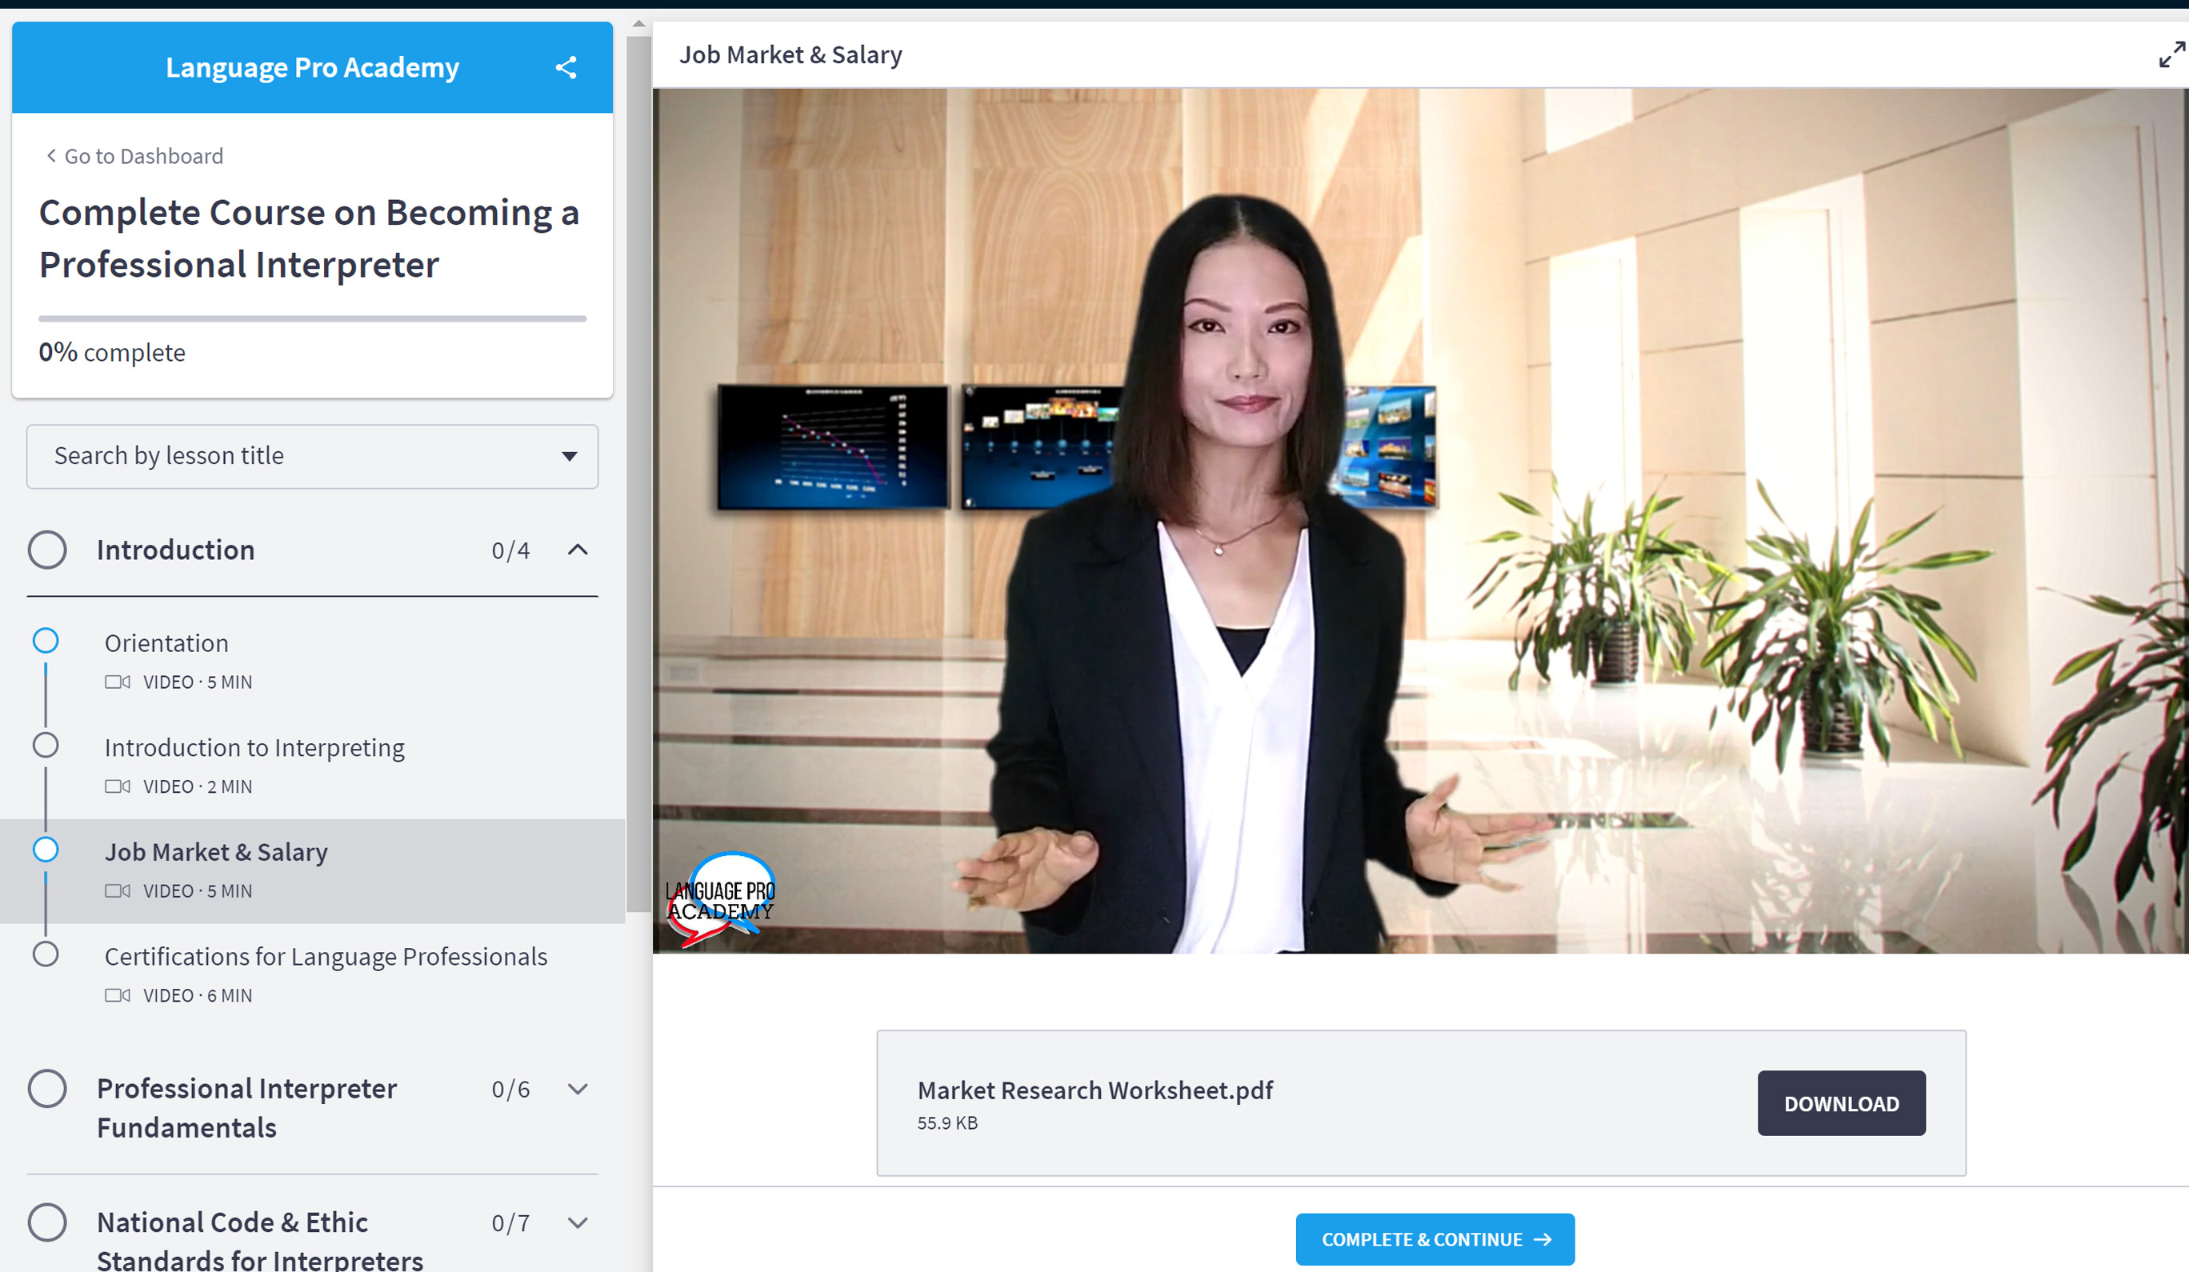The width and height of the screenshot is (2189, 1272).
Task: Click arrow icon on Complete & Continue
Action: 1543,1240
